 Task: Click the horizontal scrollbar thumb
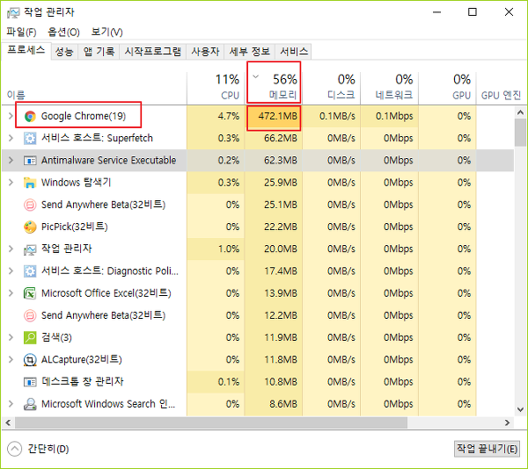[x=211, y=422]
